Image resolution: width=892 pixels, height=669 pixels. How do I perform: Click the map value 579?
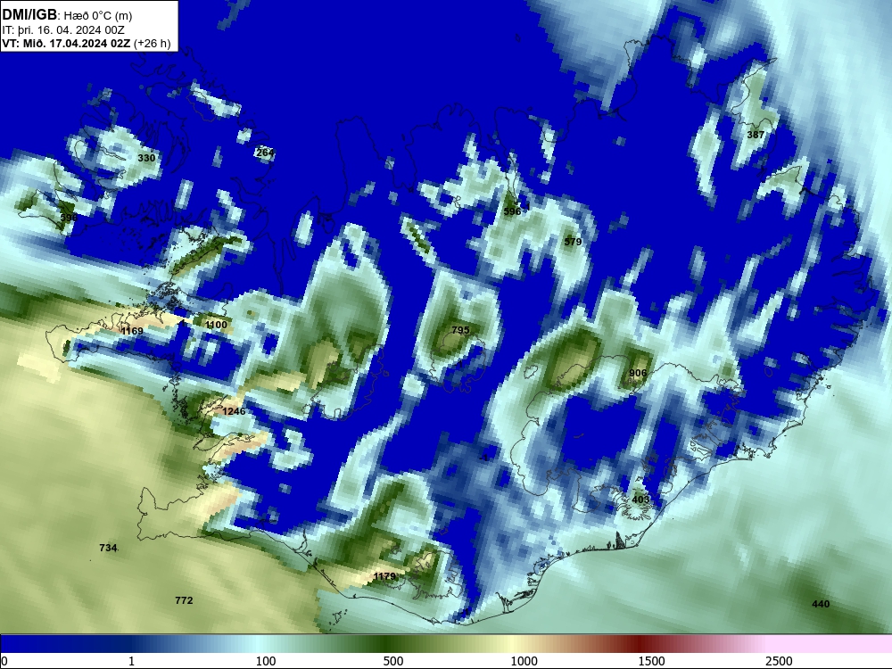tap(573, 242)
